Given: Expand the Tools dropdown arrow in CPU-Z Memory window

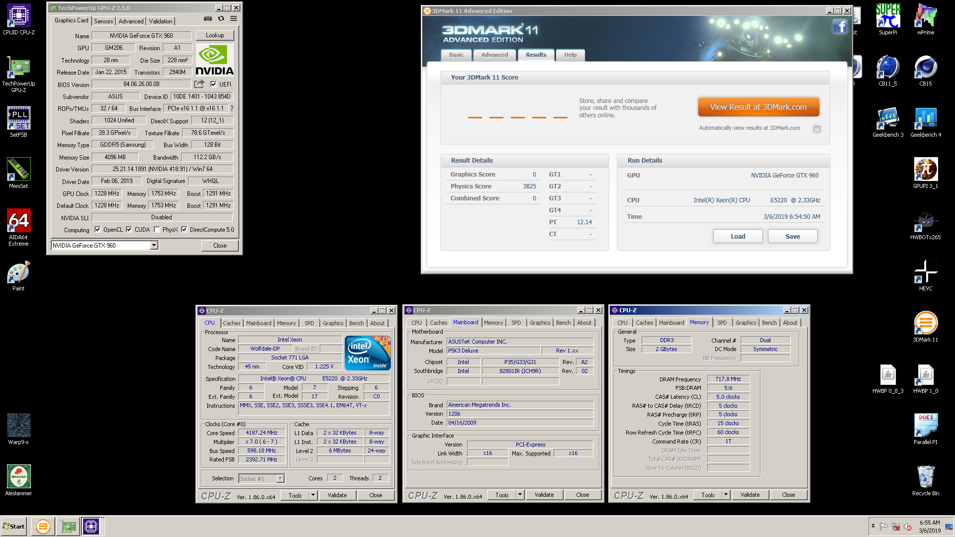Looking at the screenshot, I should pyautogui.click(x=726, y=495).
